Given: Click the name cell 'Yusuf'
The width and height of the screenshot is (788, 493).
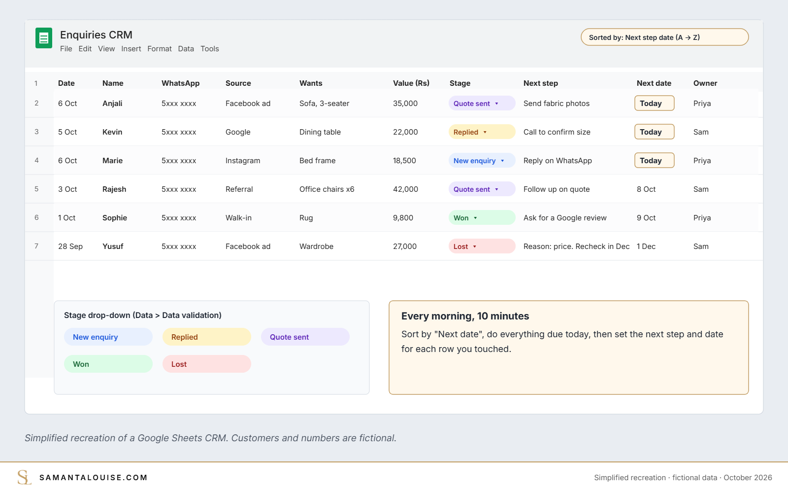Looking at the screenshot, I should [x=113, y=246].
